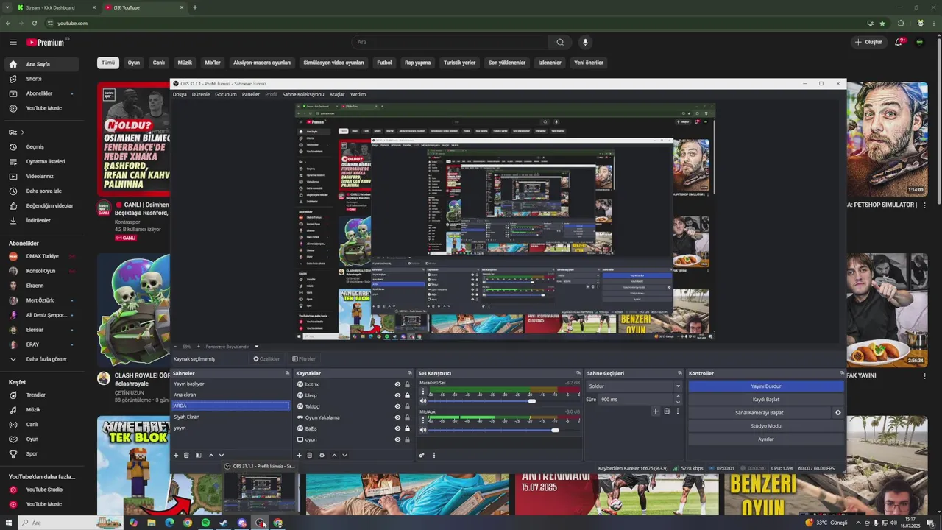This screenshot has width=942, height=530.
Task: Toggle visibility eye for Bağış source
Action: [397, 428]
